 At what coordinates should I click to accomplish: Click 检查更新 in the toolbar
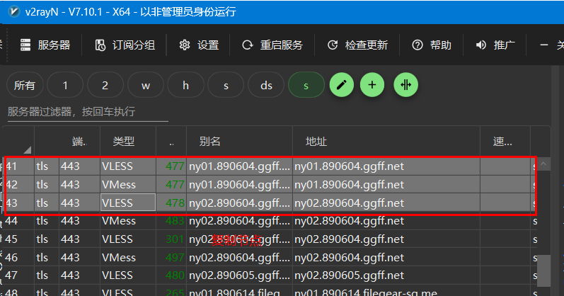tap(357, 45)
